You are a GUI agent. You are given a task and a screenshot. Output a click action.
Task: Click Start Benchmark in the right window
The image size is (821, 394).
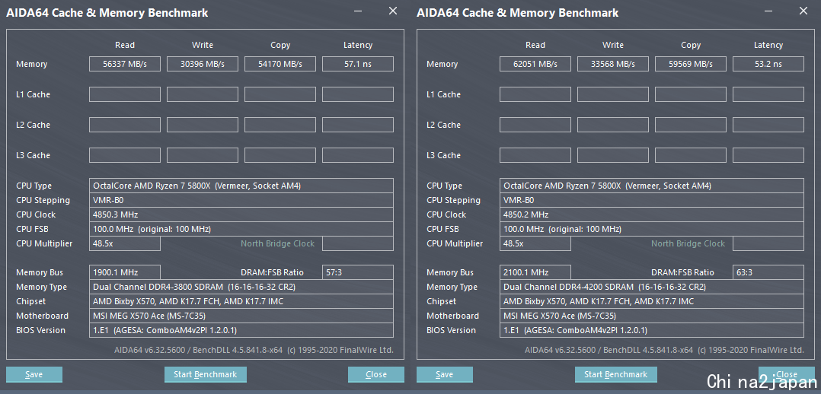615,375
